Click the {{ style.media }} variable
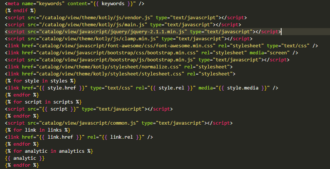 [x=241, y=88]
